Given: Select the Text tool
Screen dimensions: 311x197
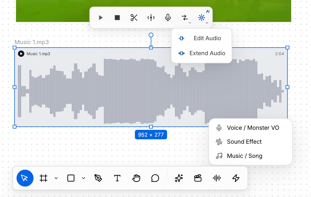Looking at the screenshot, I should (117, 178).
